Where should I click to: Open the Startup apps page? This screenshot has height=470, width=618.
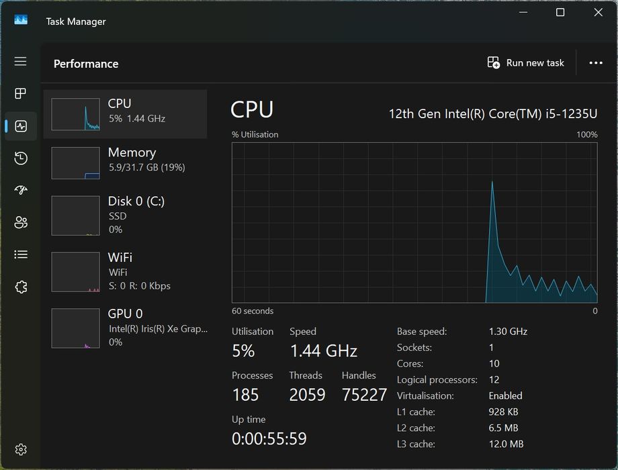tap(21, 191)
